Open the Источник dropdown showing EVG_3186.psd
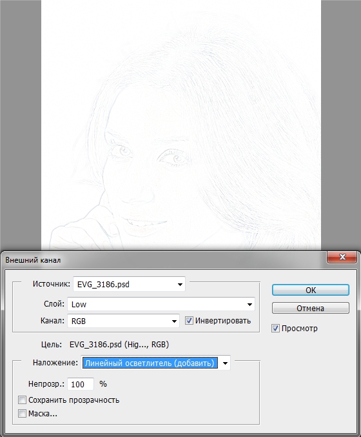361x437 pixels. pos(129,284)
